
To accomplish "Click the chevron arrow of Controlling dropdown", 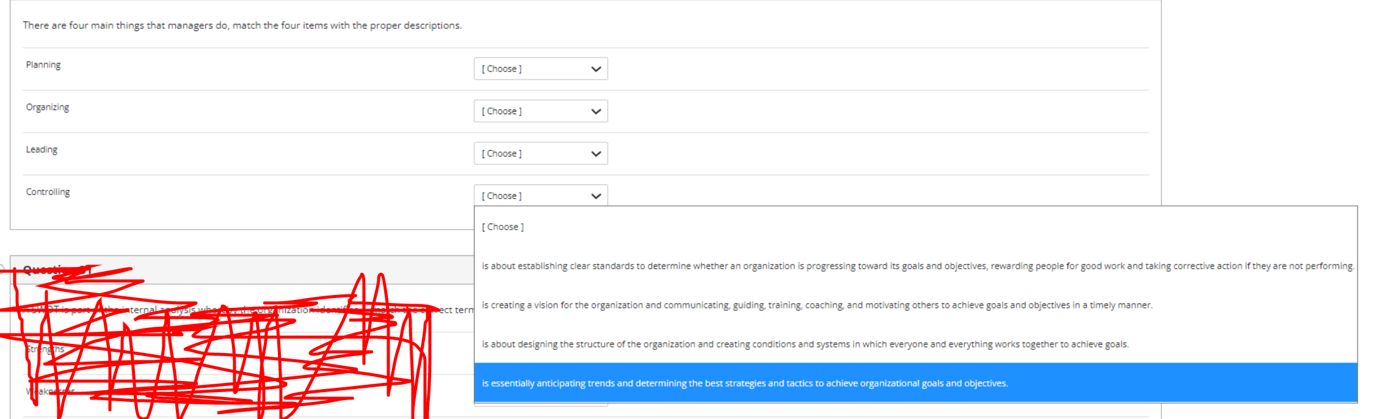I will click(x=596, y=196).
